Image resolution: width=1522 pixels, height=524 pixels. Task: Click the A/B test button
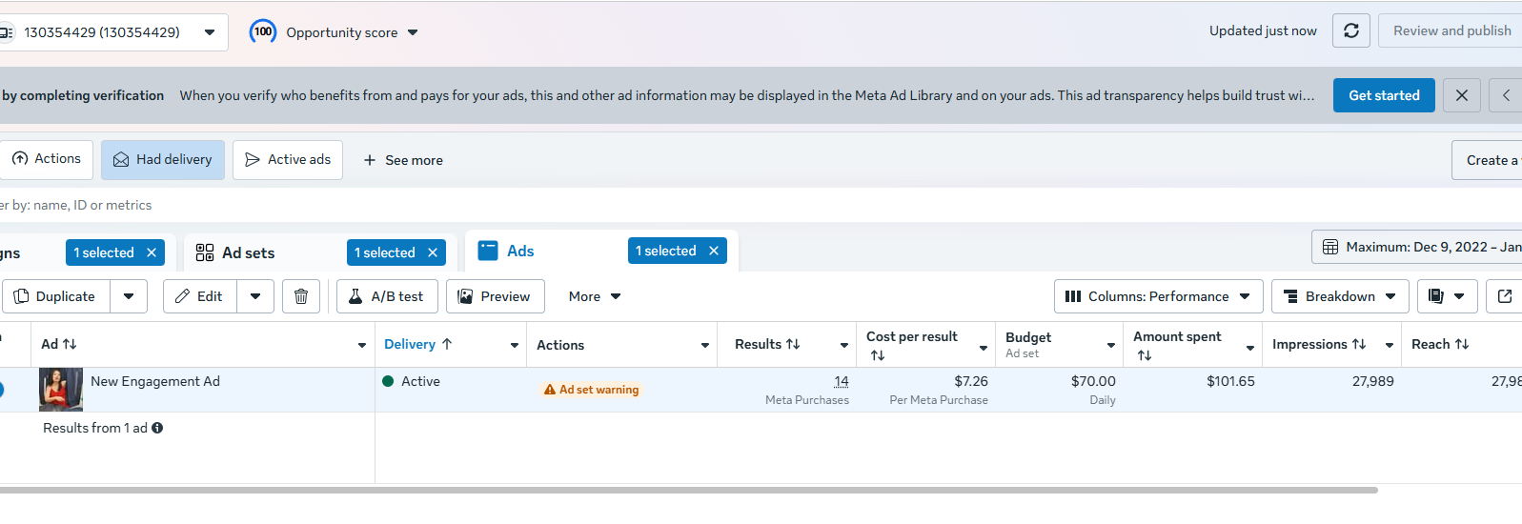(387, 296)
